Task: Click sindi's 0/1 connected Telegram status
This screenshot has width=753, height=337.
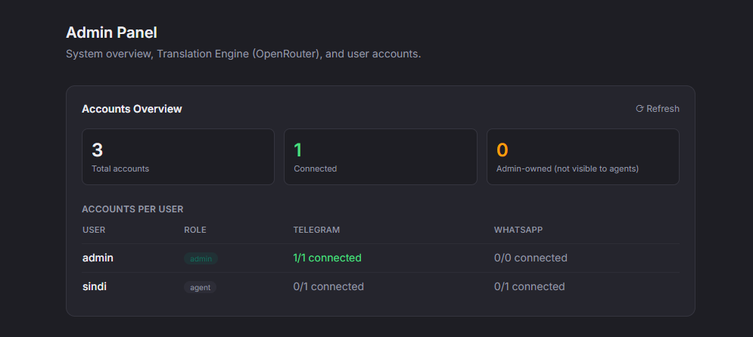Action: (328, 286)
